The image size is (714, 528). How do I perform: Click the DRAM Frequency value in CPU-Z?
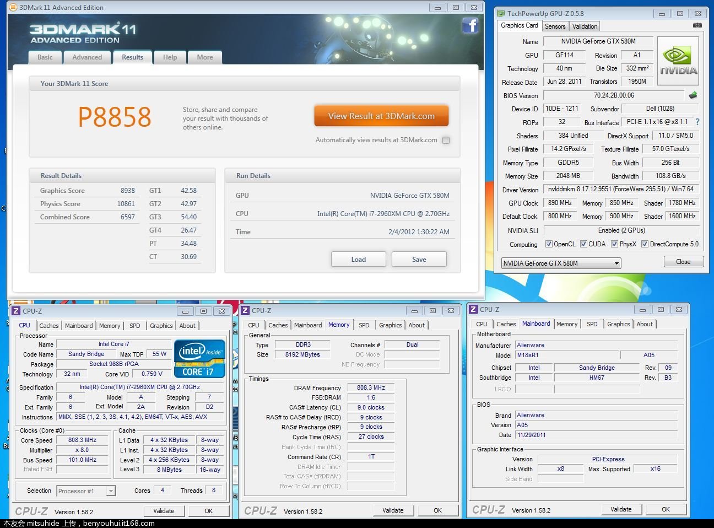(371, 388)
